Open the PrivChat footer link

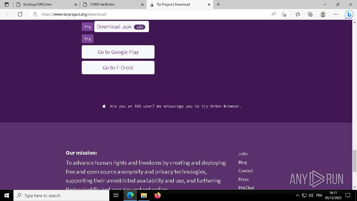point(246,188)
